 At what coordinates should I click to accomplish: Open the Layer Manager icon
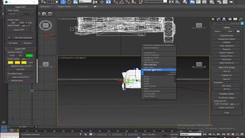185,2
